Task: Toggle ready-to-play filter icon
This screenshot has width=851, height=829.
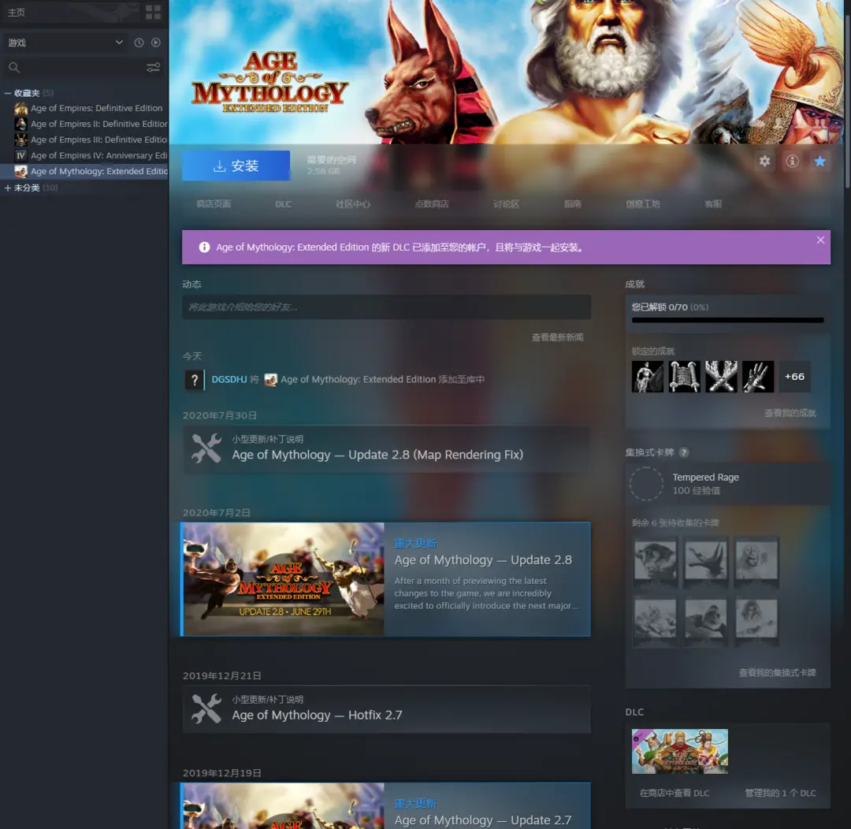Action: [156, 43]
